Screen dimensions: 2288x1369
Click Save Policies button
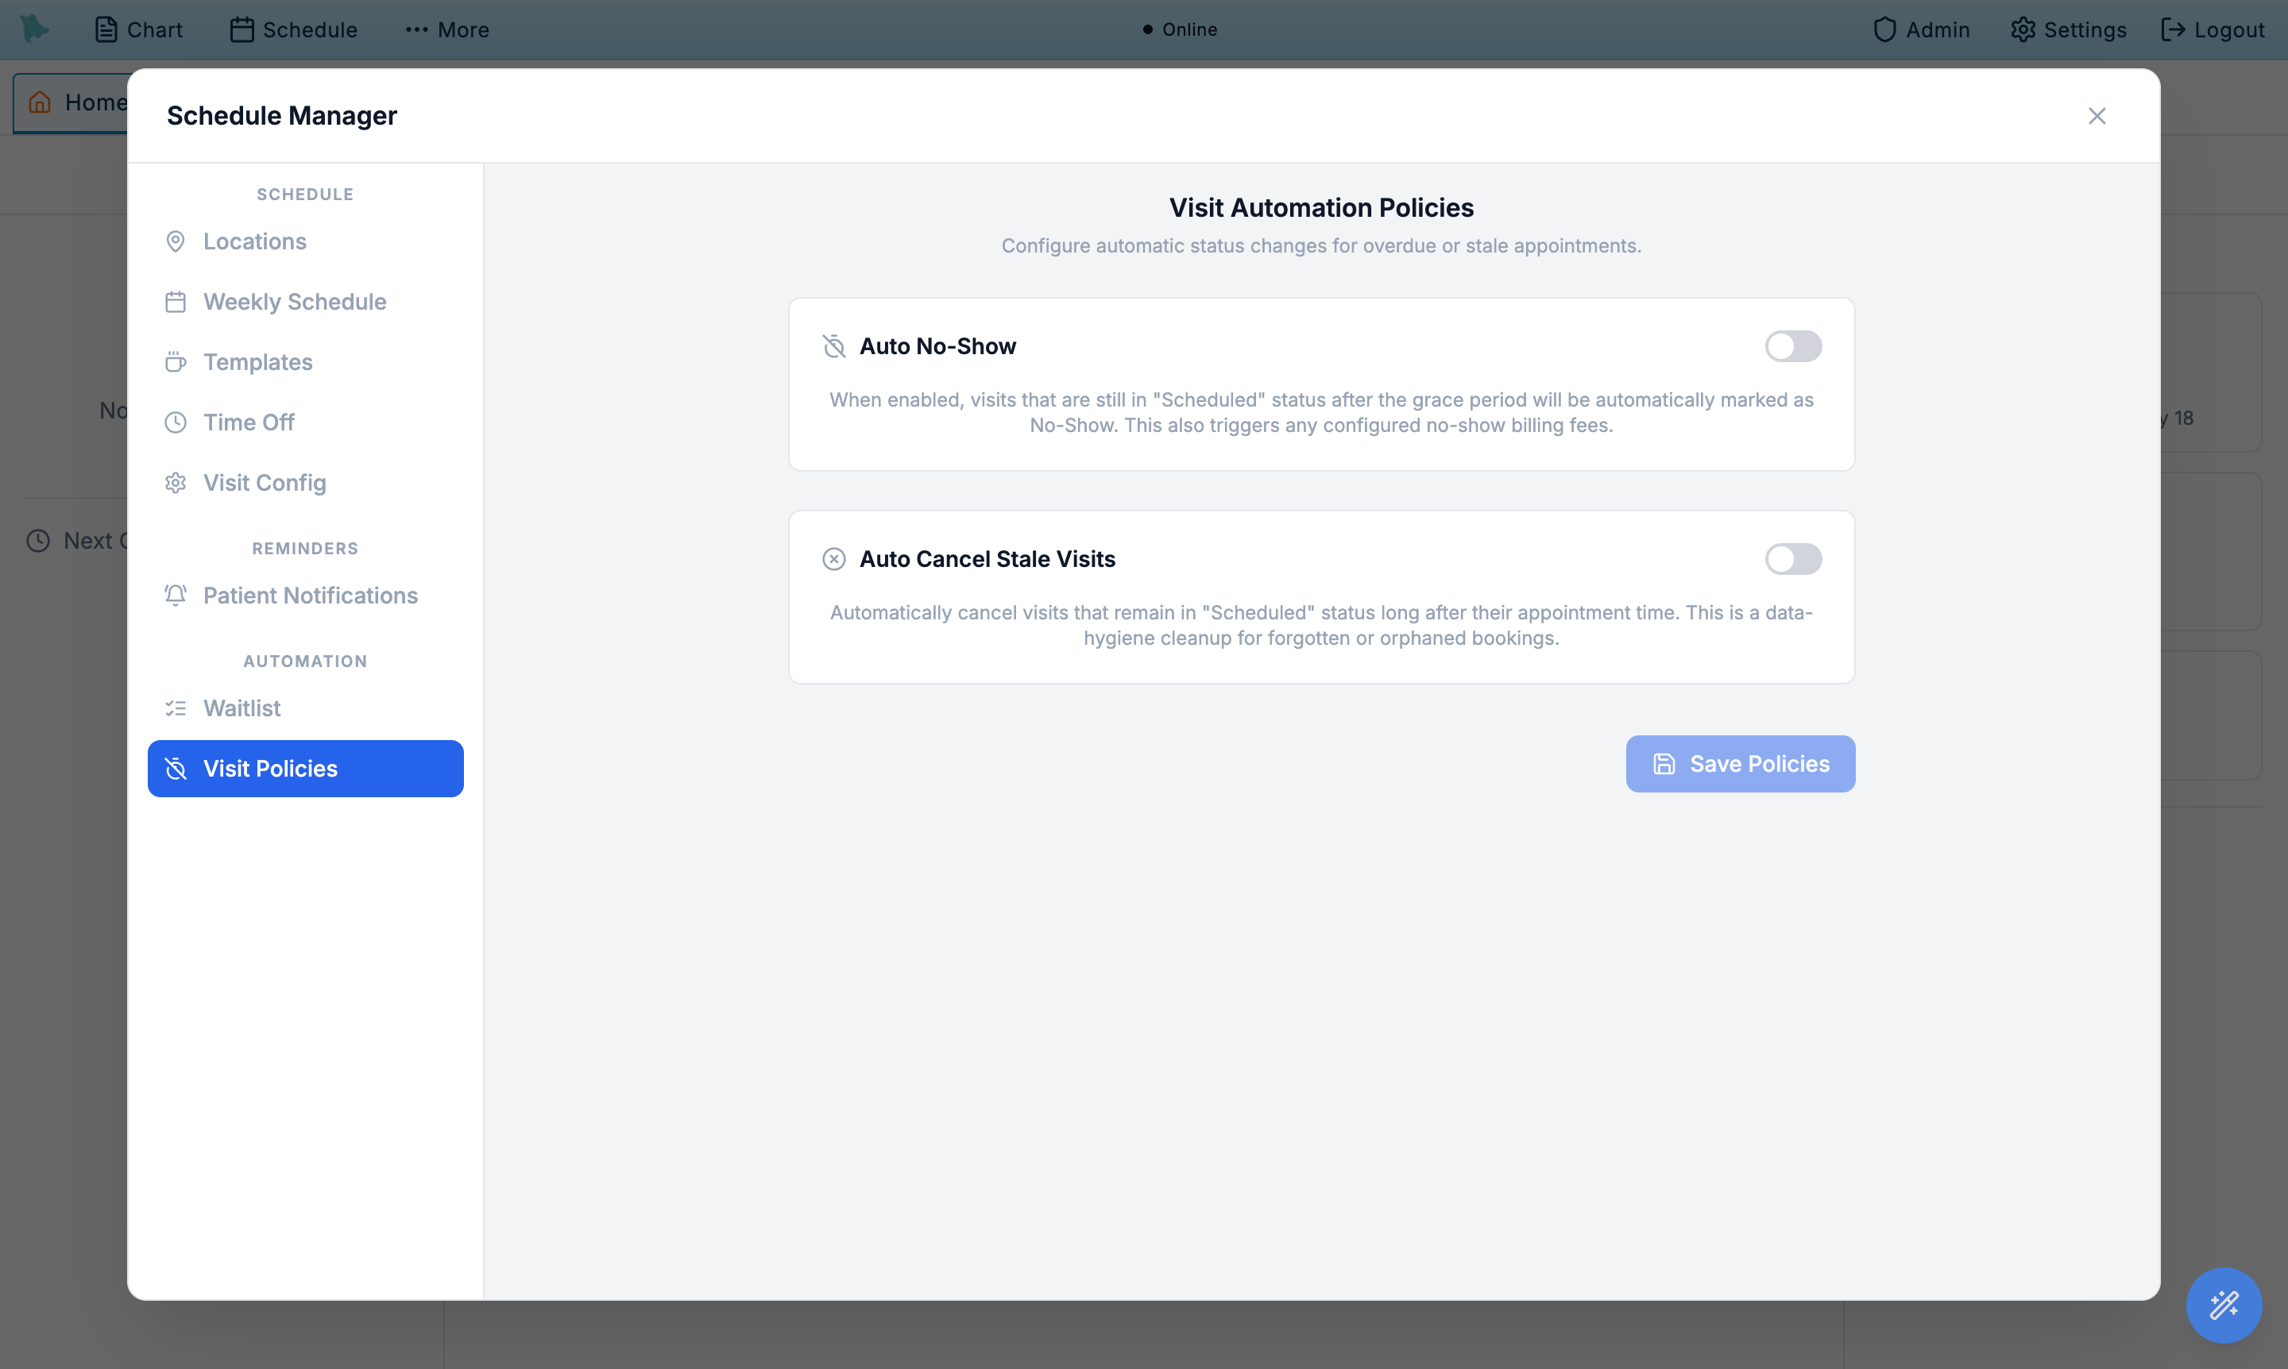point(1740,764)
